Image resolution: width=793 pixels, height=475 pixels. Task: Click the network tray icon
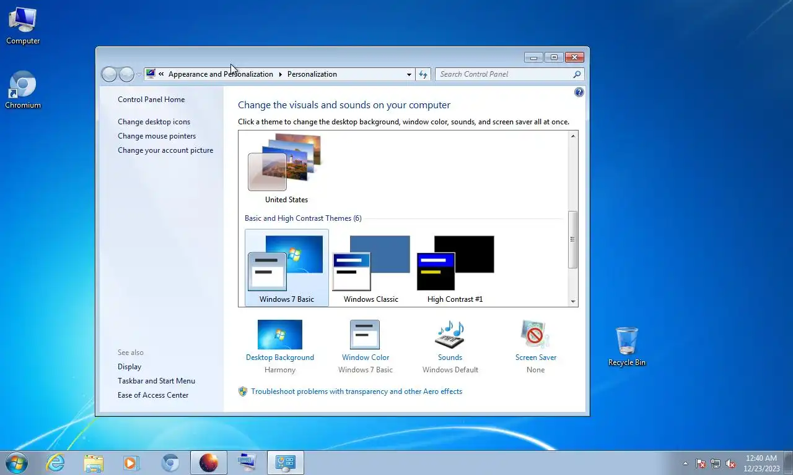point(716,463)
